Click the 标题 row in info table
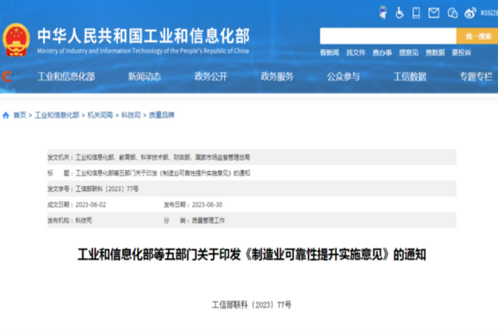Viewport: 498px width, 332px height. point(252,173)
